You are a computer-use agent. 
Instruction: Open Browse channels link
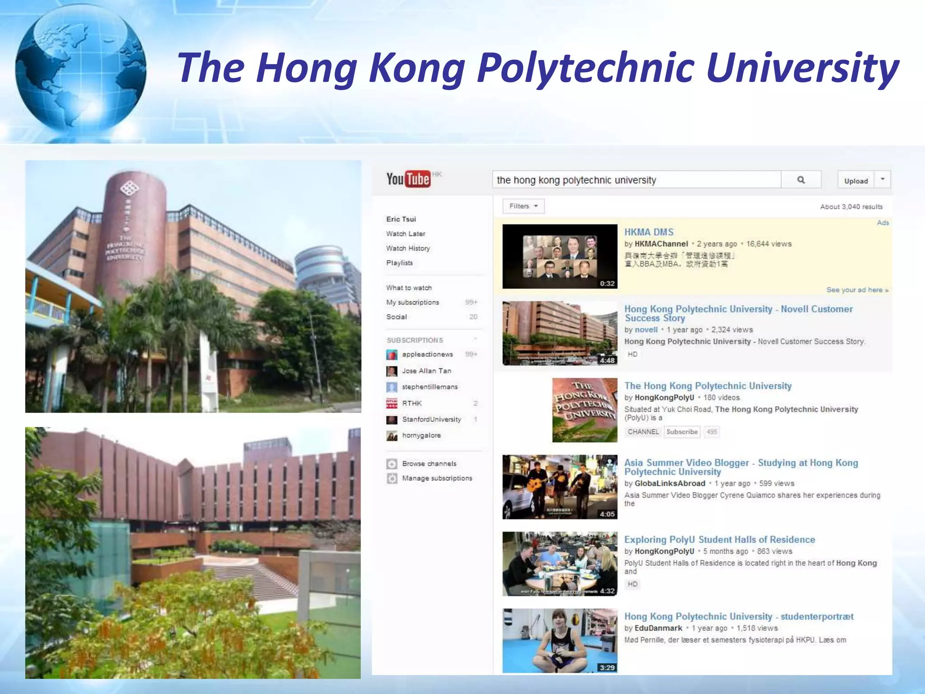click(429, 464)
